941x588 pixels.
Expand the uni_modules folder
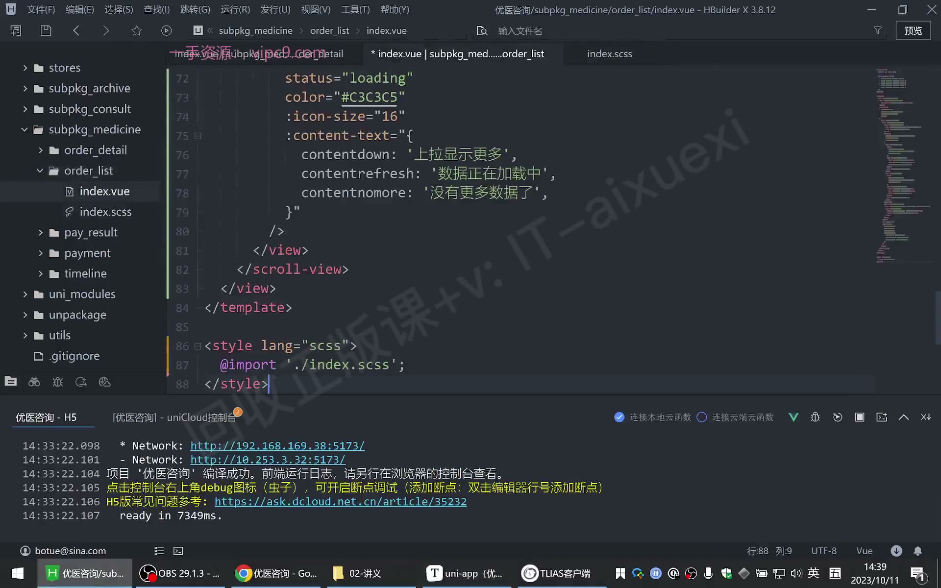point(25,294)
